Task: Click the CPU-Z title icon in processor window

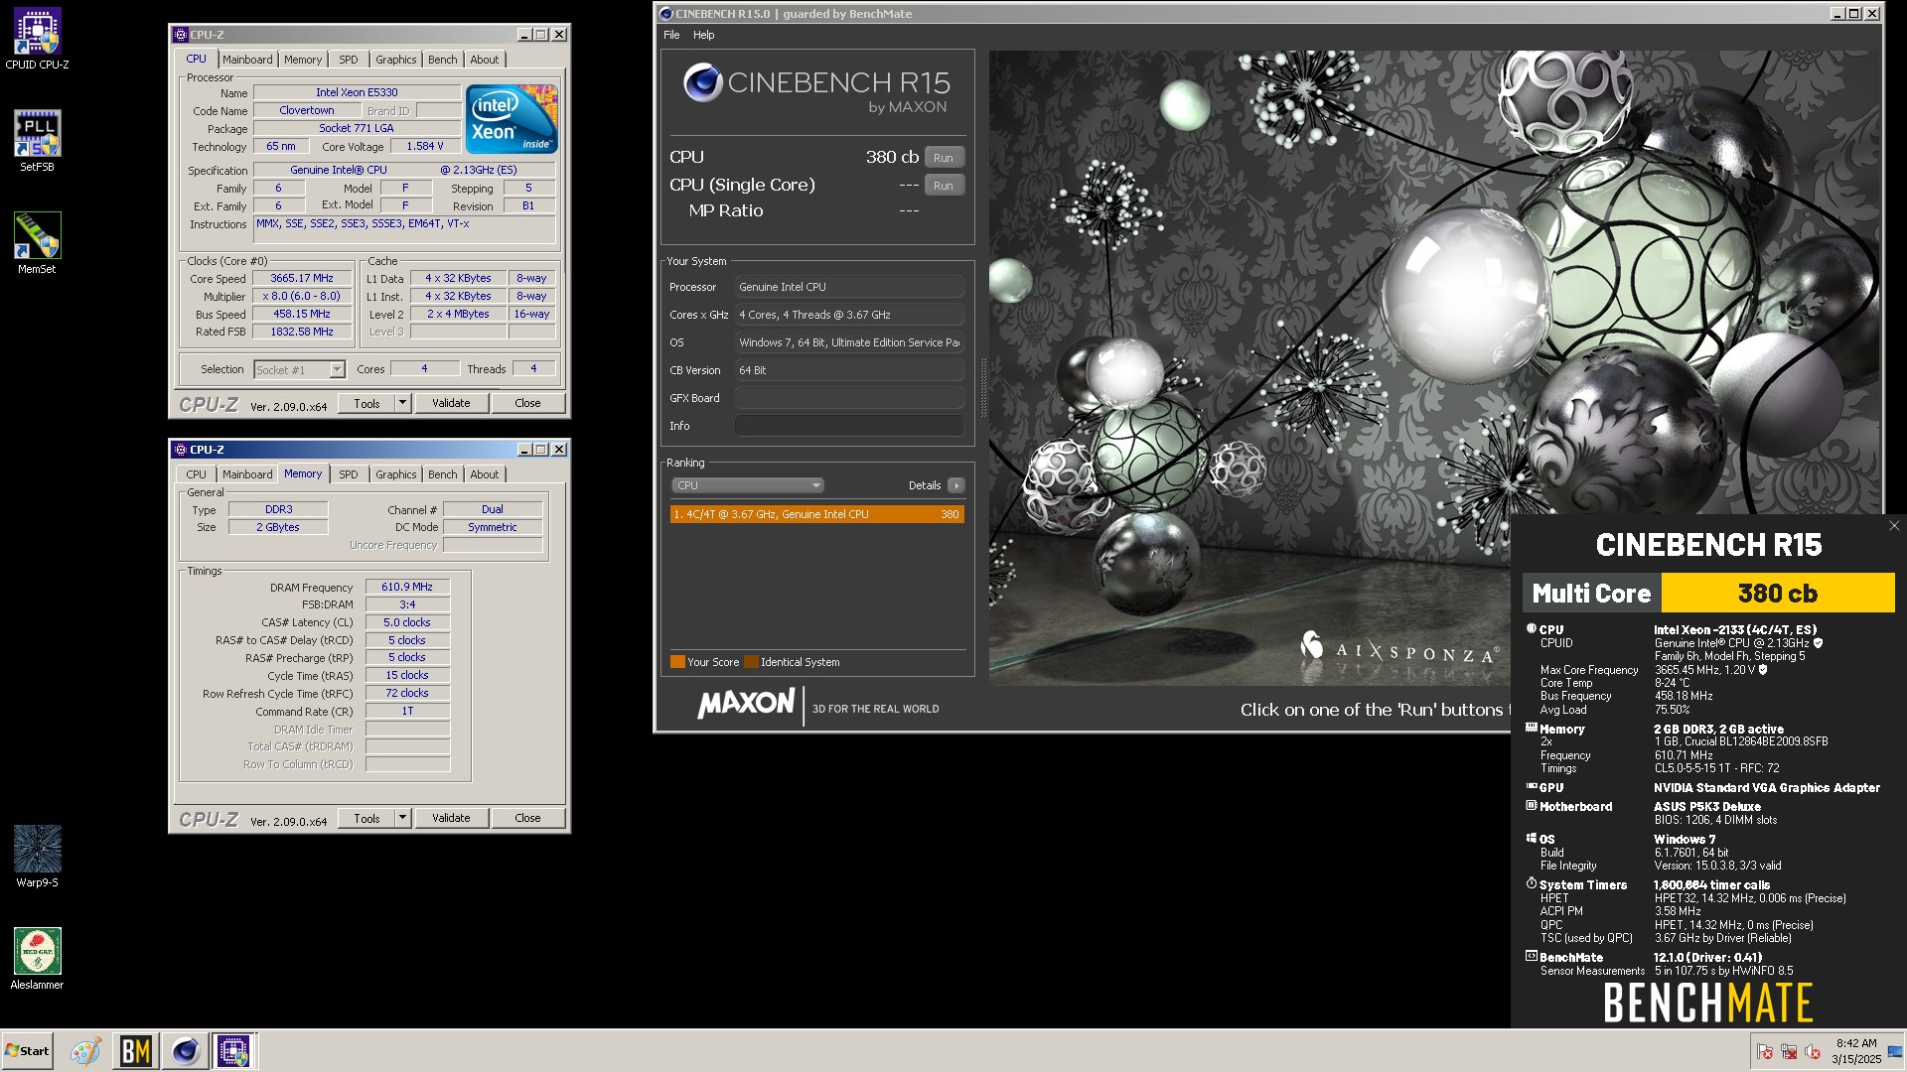Action: pos(181,35)
